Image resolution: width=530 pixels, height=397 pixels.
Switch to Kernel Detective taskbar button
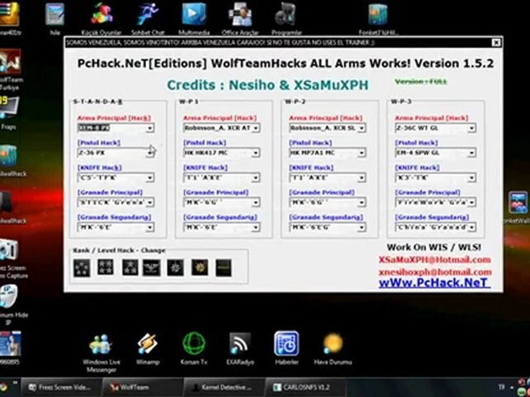click(x=224, y=387)
